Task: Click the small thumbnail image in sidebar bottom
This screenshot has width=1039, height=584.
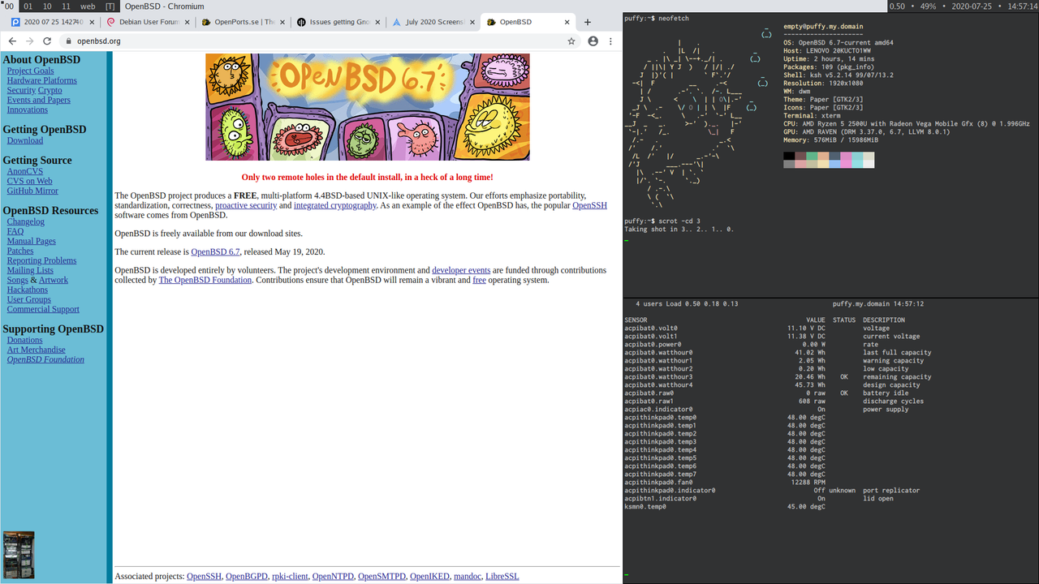Action: tap(19, 555)
